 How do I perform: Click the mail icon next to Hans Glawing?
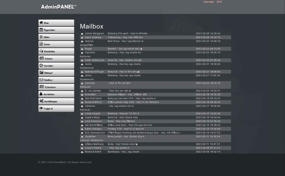pyautogui.click(x=82, y=38)
